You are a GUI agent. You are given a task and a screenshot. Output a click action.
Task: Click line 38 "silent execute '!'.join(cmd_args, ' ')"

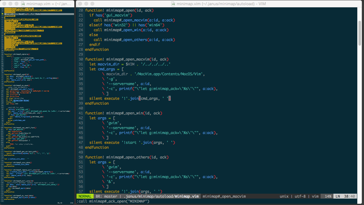coord(130,99)
